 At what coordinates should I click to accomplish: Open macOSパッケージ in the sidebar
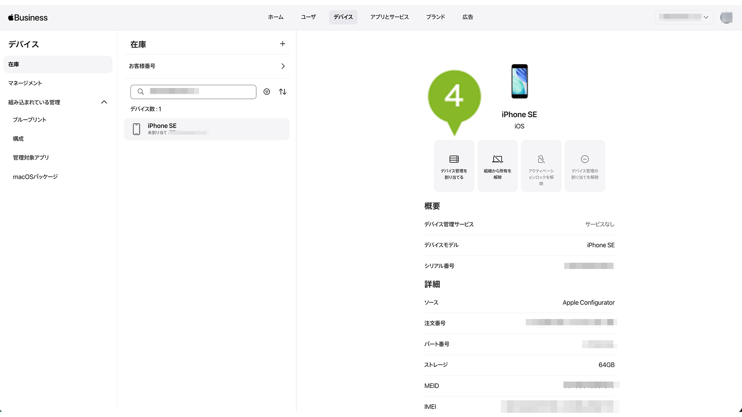pyautogui.click(x=35, y=177)
